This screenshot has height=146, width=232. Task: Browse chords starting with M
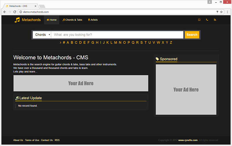(x=115, y=43)
